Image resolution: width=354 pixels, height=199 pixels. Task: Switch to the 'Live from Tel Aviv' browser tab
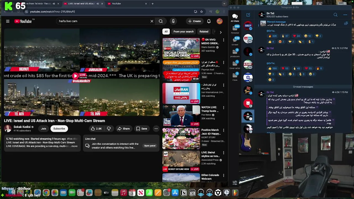click(x=38, y=4)
